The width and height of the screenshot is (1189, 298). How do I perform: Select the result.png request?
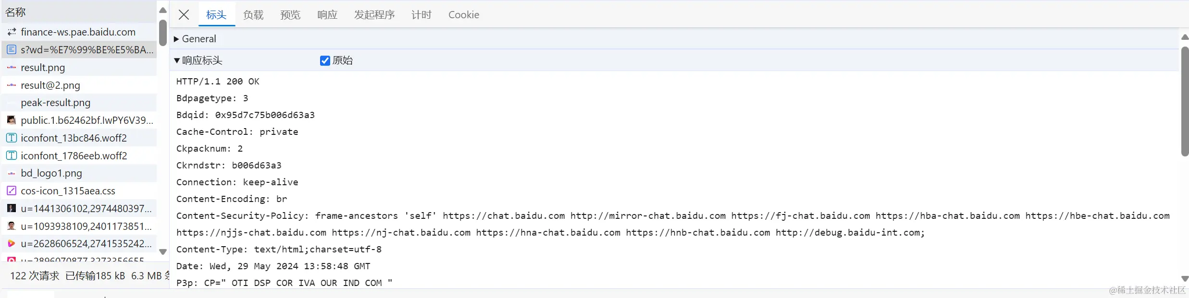coord(43,68)
